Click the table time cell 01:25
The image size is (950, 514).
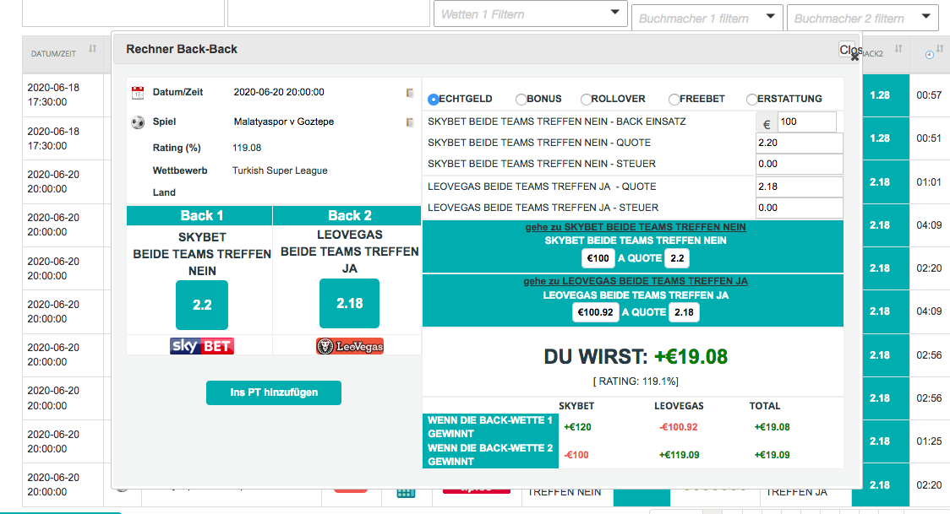(x=929, y=441)
